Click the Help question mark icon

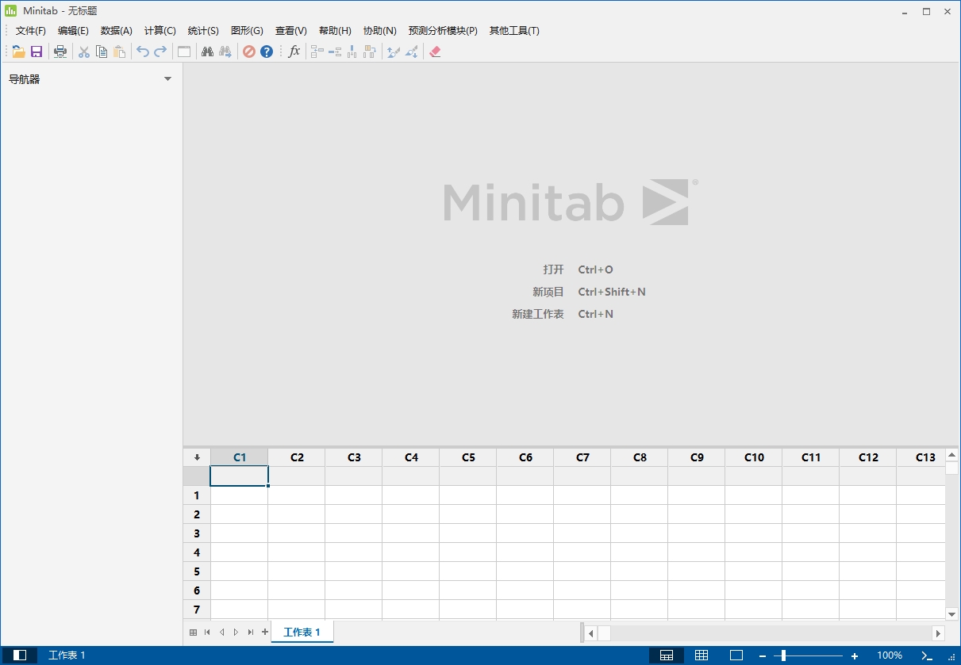pyautogui.click(x=267, y=51)
